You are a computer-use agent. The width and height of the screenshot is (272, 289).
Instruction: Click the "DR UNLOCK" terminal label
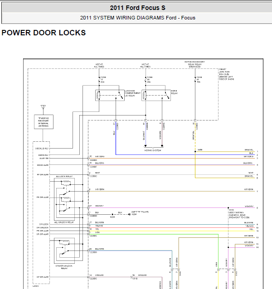[x=43, y=228]
